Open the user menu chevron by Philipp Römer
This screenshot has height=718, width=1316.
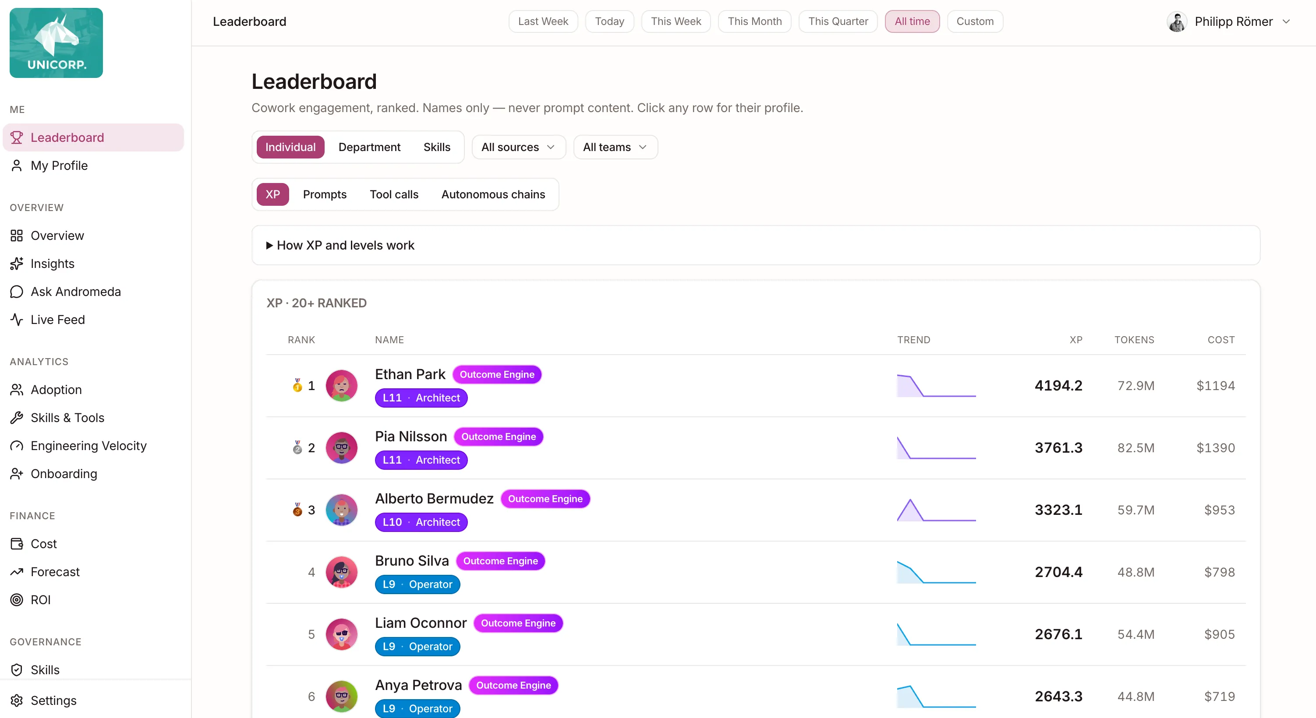click(1286, 21)
